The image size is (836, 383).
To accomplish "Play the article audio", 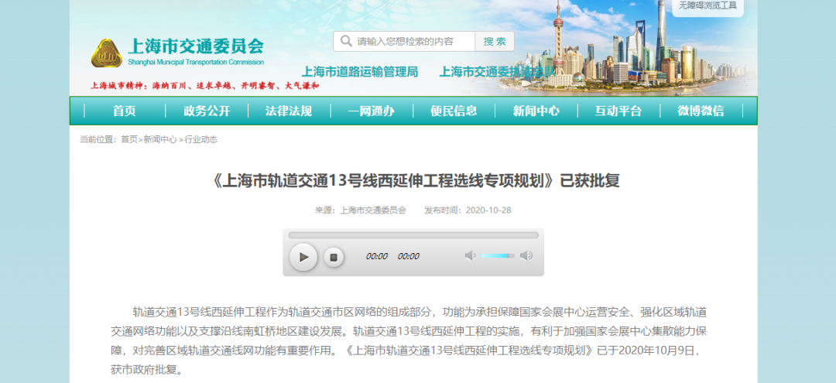I will pos(303,258).
